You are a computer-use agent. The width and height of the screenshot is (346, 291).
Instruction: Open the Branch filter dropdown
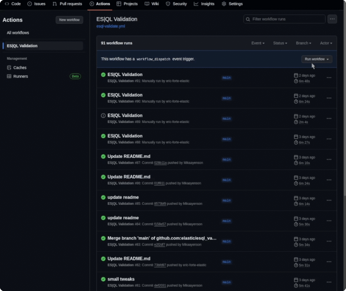coord(303,43)
